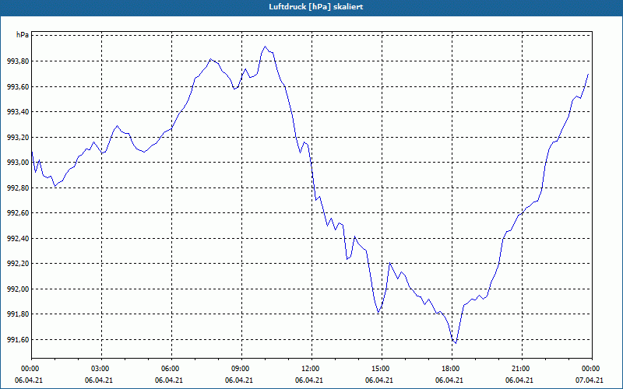Select the 993,20 y-axis value

click(x=18, y=138)
